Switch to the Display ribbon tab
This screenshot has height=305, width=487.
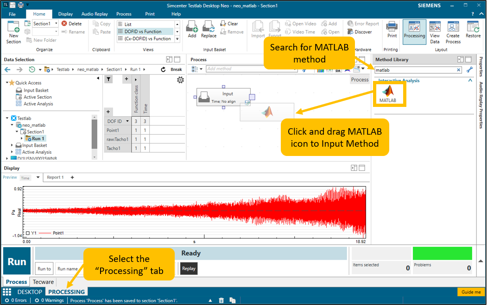coord(65,14)
